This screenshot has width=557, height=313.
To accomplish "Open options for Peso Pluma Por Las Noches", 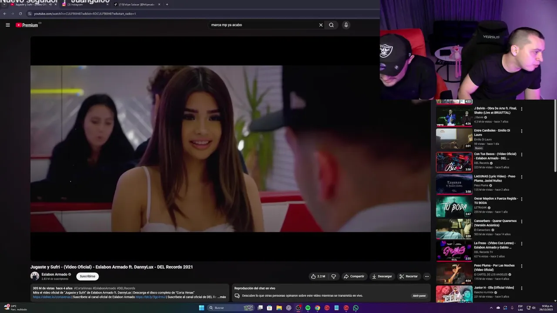I will point(521,266).
